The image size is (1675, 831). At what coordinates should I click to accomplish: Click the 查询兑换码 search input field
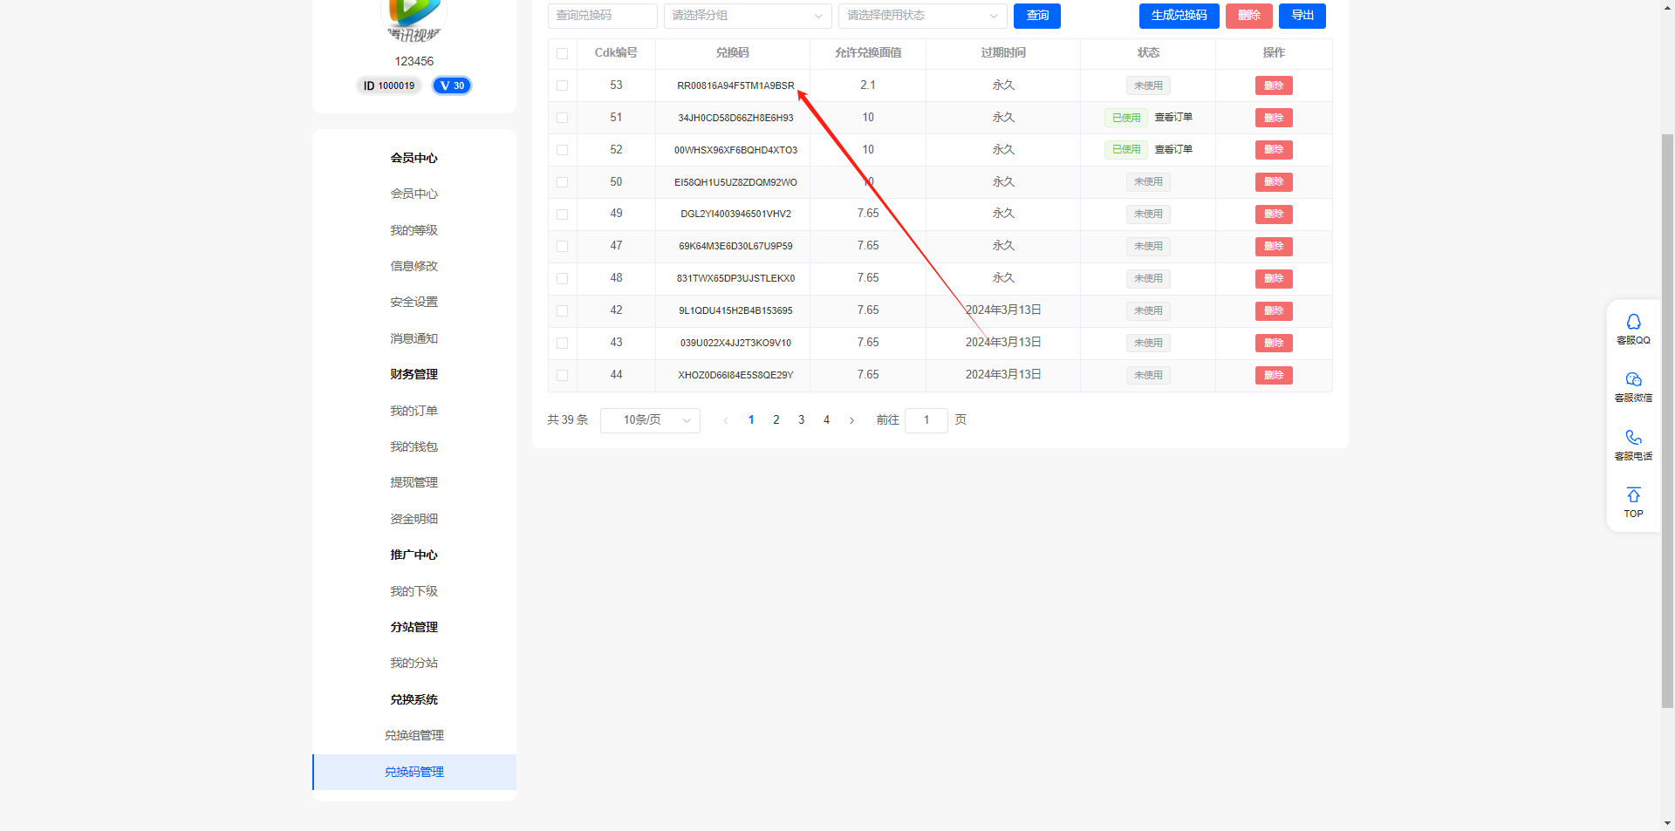(602, 16)
